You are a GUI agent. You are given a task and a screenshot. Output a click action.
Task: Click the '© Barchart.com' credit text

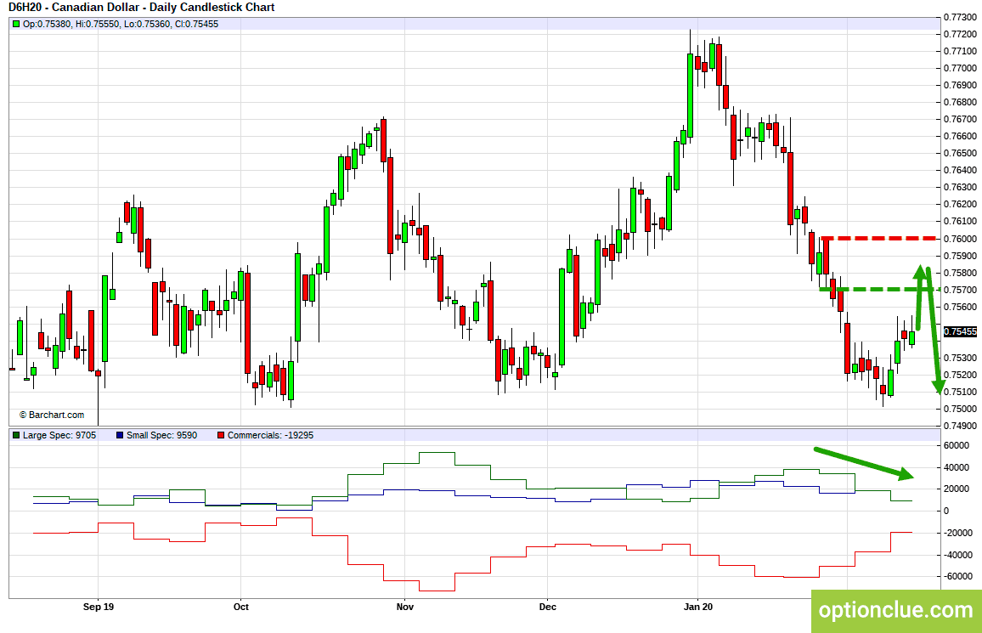(51, 415)
